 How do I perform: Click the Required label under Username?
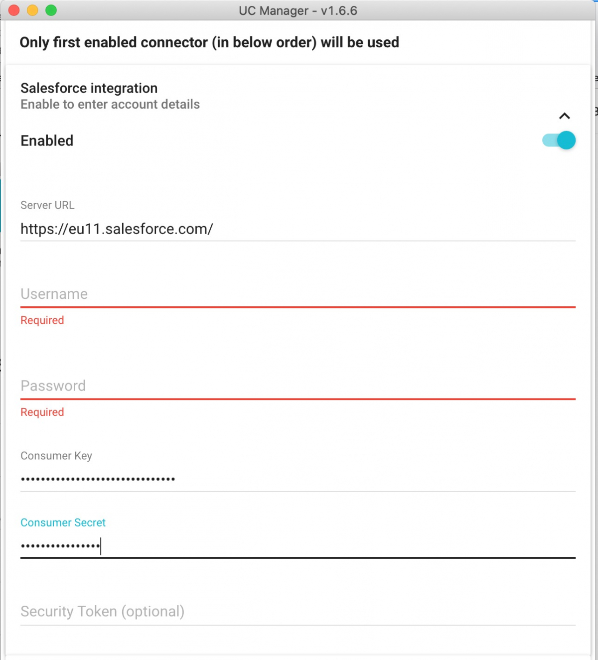[42, 320]
